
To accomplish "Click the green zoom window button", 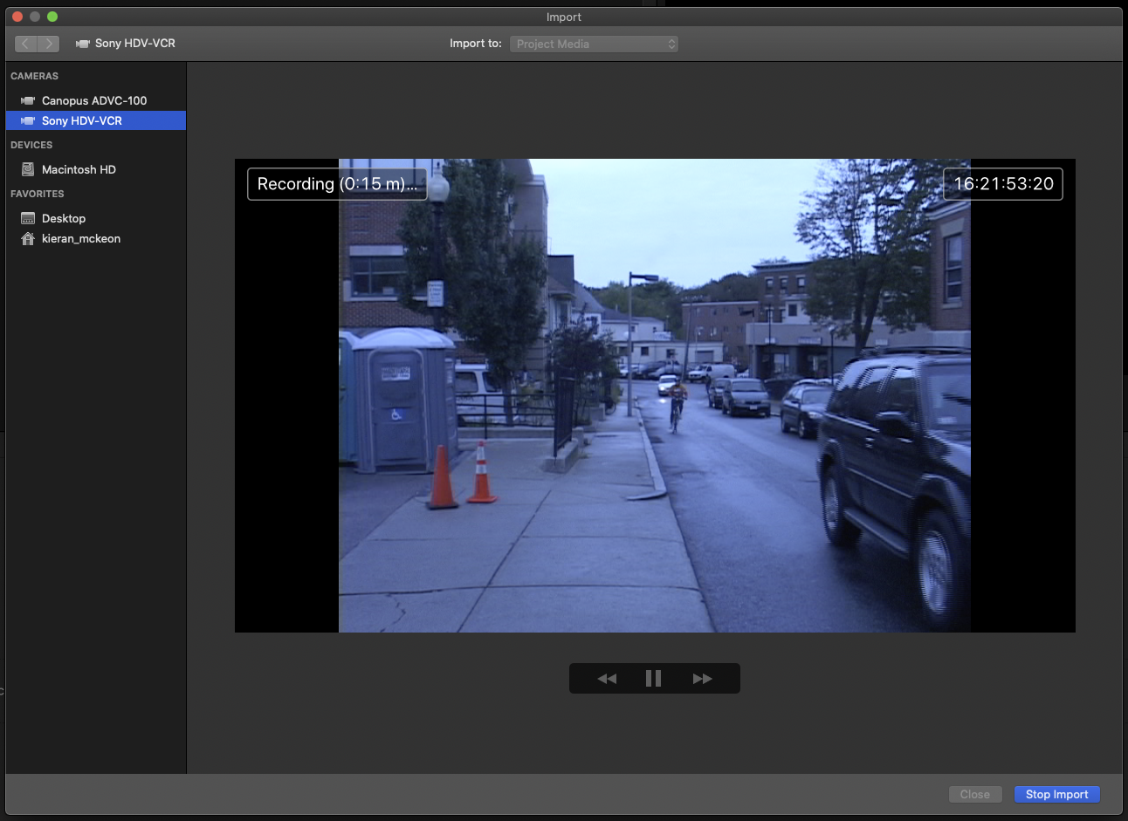I will coord(52,17).
